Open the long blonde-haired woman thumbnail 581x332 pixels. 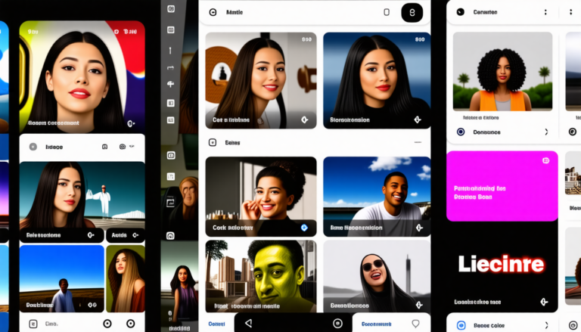[x=126, y=278]
